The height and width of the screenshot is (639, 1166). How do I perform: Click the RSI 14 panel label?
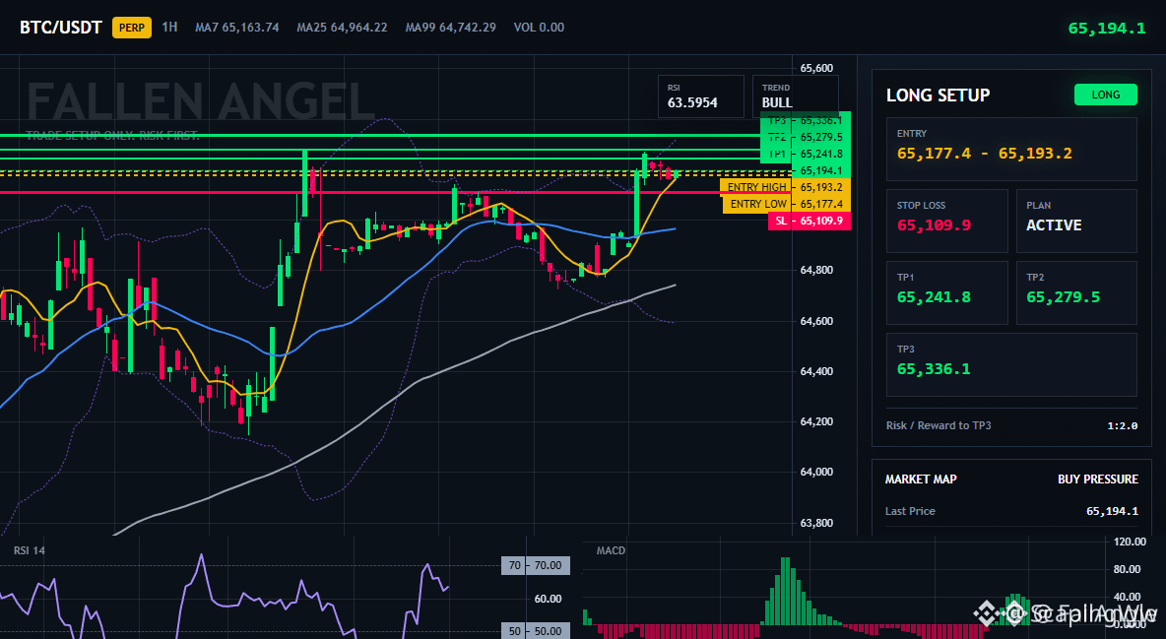pos(29,550)
